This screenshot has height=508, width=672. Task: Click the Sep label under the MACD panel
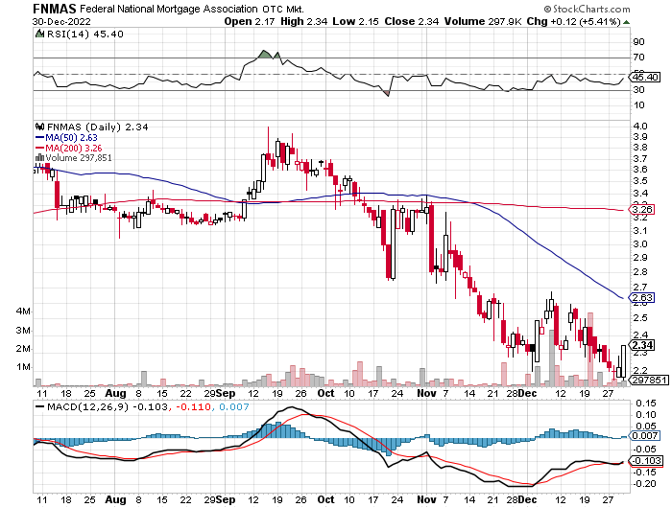(x=226, y=499)
